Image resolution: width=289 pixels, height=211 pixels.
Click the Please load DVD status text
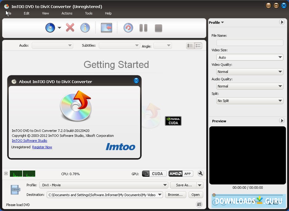18,205
